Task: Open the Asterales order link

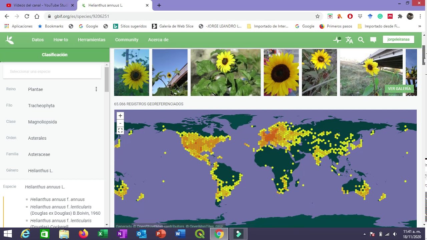Action: (x=37, y=138)
